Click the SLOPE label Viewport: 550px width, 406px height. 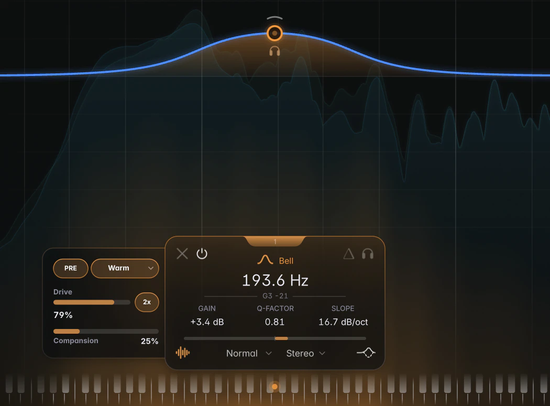click(343, 309)
